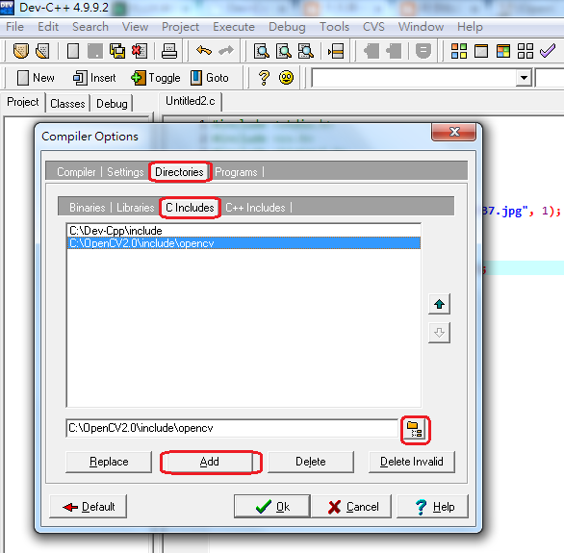This screenshot has height=553, width=564.
Task: Click the yellow smiley face About icon
Action: click(x=286, y=78)
